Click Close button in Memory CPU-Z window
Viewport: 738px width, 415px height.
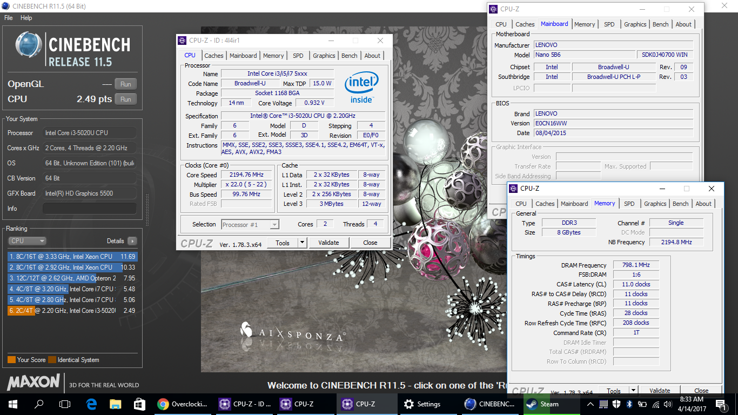click(x=701, y=391)
